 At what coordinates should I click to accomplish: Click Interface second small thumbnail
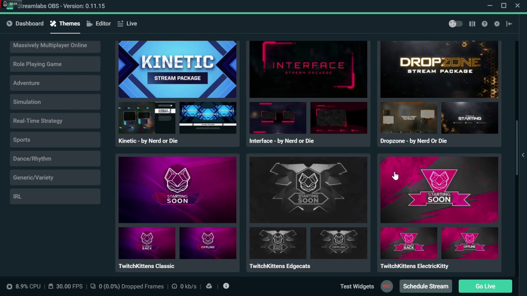coord(339,118)
